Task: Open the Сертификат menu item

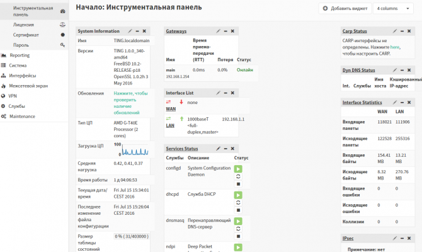Action: coord(26,35)
